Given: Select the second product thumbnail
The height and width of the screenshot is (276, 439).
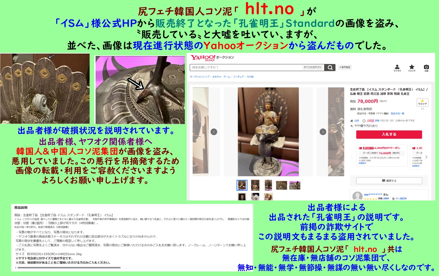Looking at the screenshot, I should click(255, 185).
